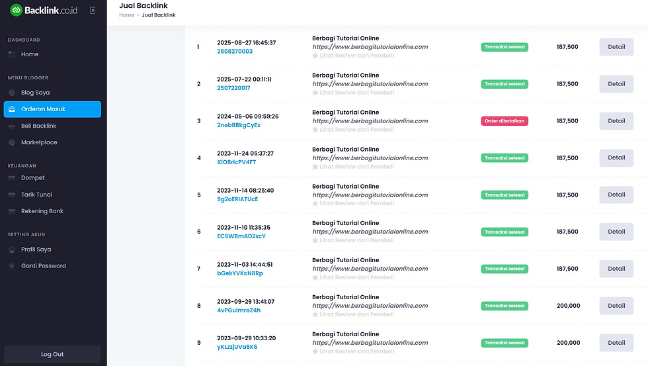Viewport: 648px width, 366px height.
Task: Click the review star icon for order 2neb8BkgCyEx
Action: (315, 130)
